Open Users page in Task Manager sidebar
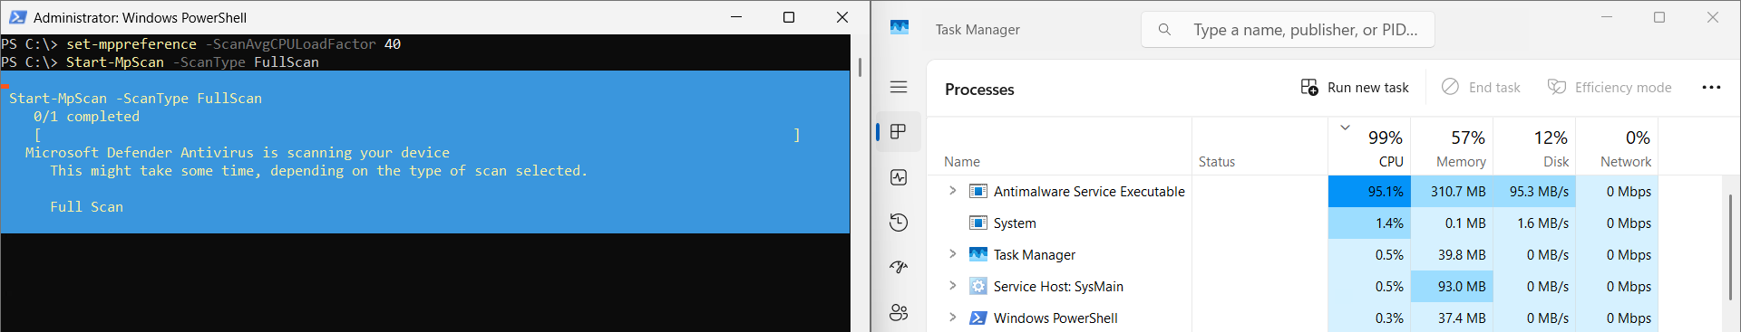 coord(899,312)
